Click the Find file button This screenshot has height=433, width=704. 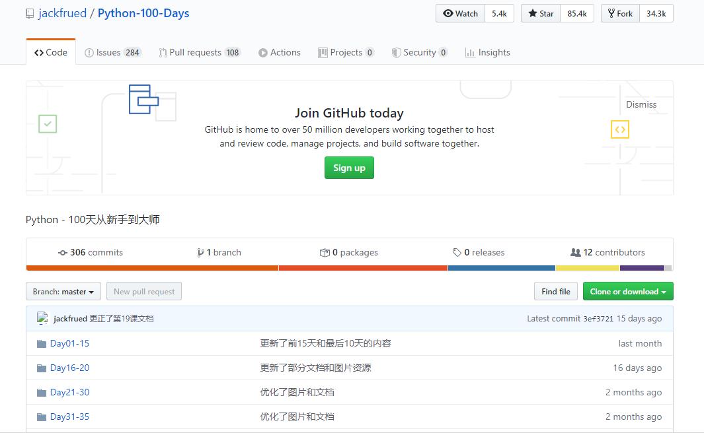(555, 291)
